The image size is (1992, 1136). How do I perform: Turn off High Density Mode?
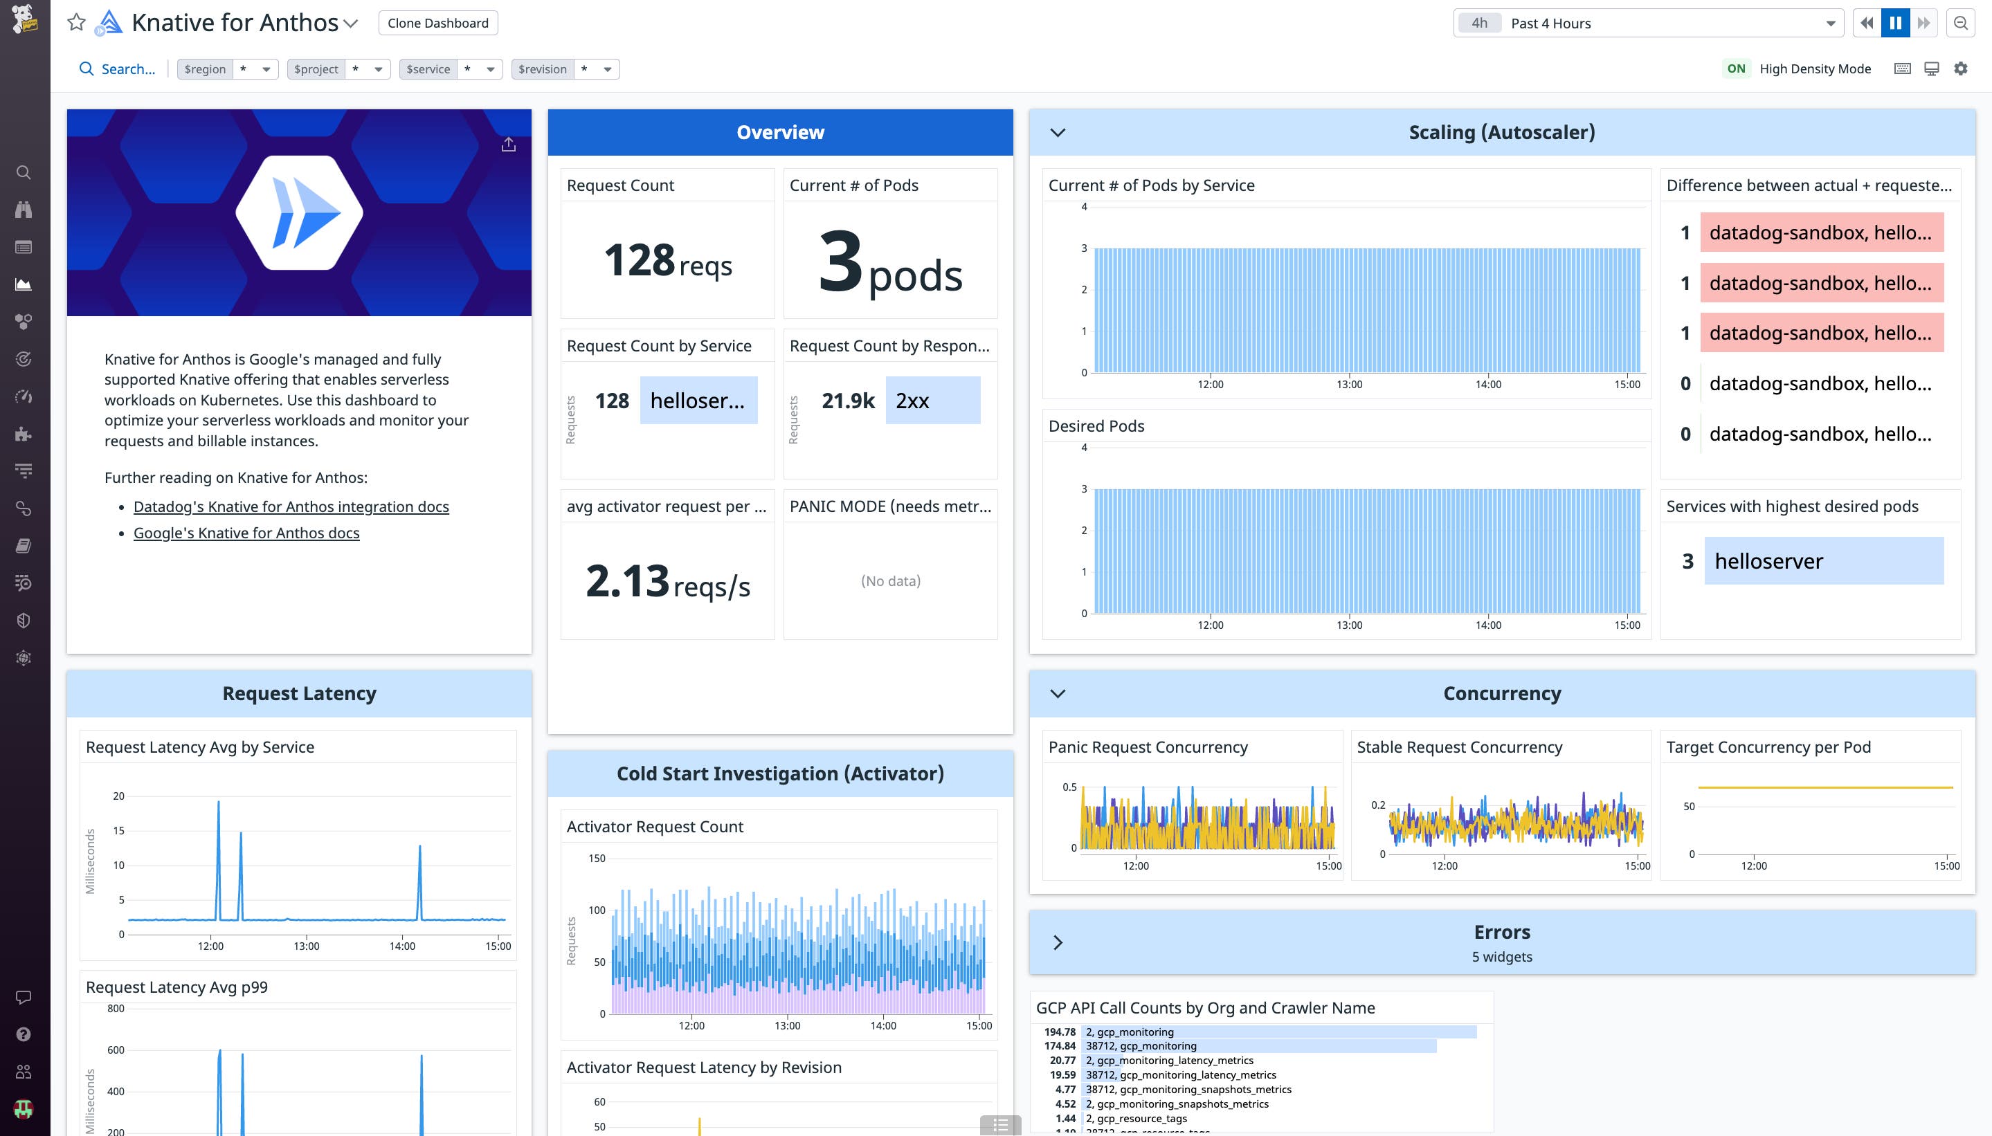[x=1737, y=68]
